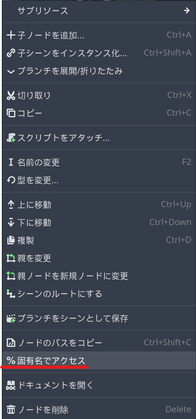Click the trash icon for ノードを削除

11,409
